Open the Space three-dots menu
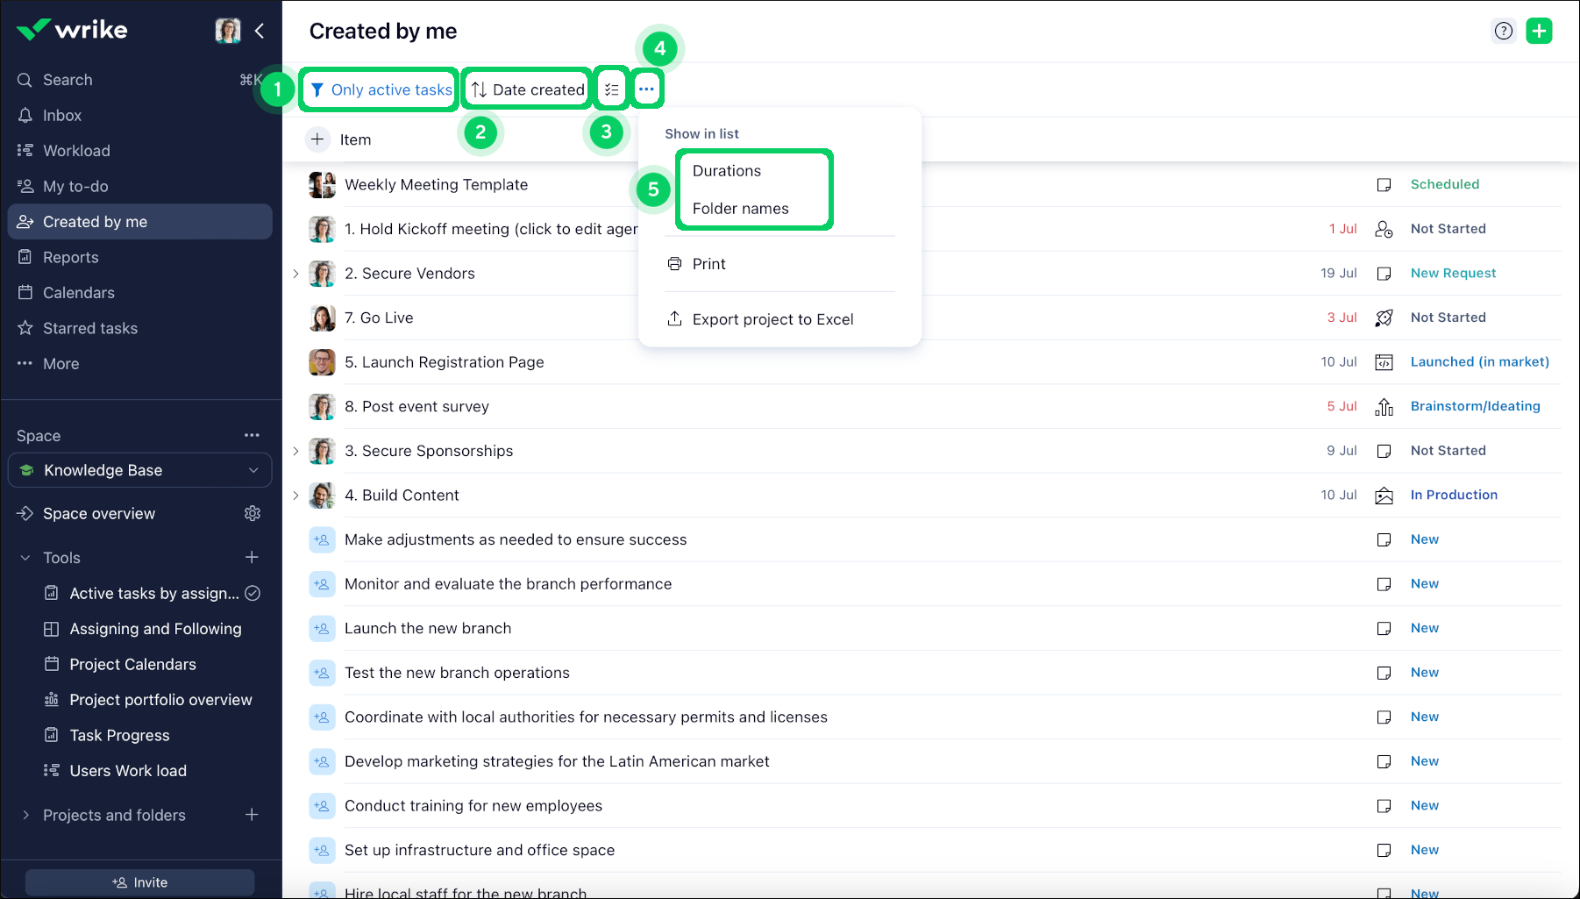This screenshot has height=899, width=1580. (x=252, y=435)
